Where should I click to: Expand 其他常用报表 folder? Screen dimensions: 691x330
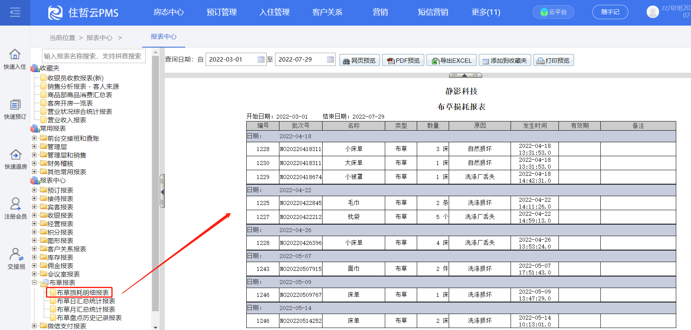pos(34,172)
